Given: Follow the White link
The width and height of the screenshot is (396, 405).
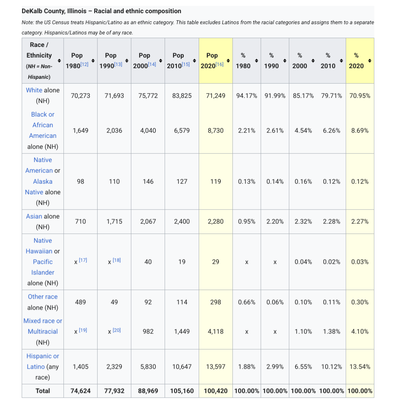Looking at the screenshot, I should coord(34,90).
